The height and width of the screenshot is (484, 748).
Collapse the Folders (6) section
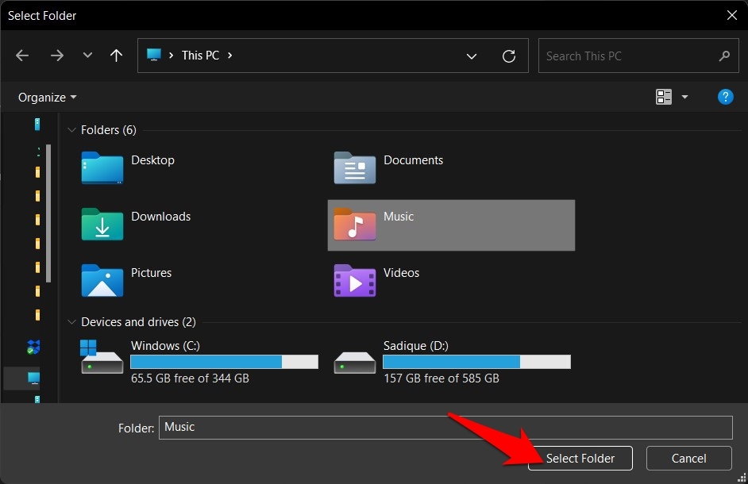point(71,129)
